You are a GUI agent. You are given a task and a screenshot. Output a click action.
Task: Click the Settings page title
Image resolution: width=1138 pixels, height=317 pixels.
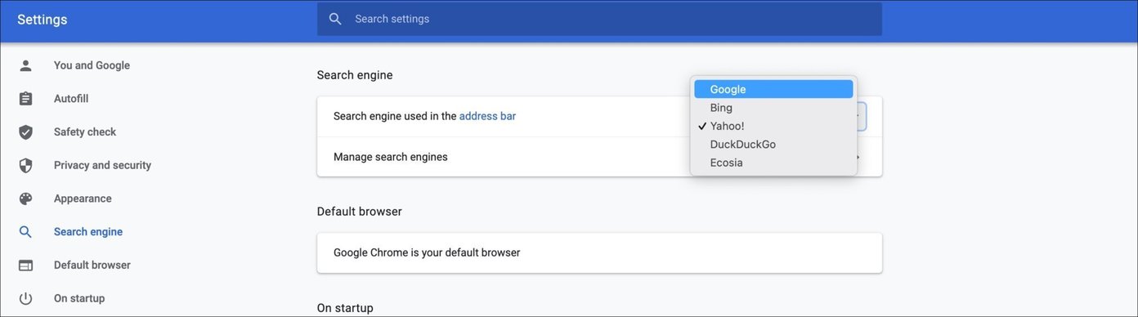click(x=43, y=20)
